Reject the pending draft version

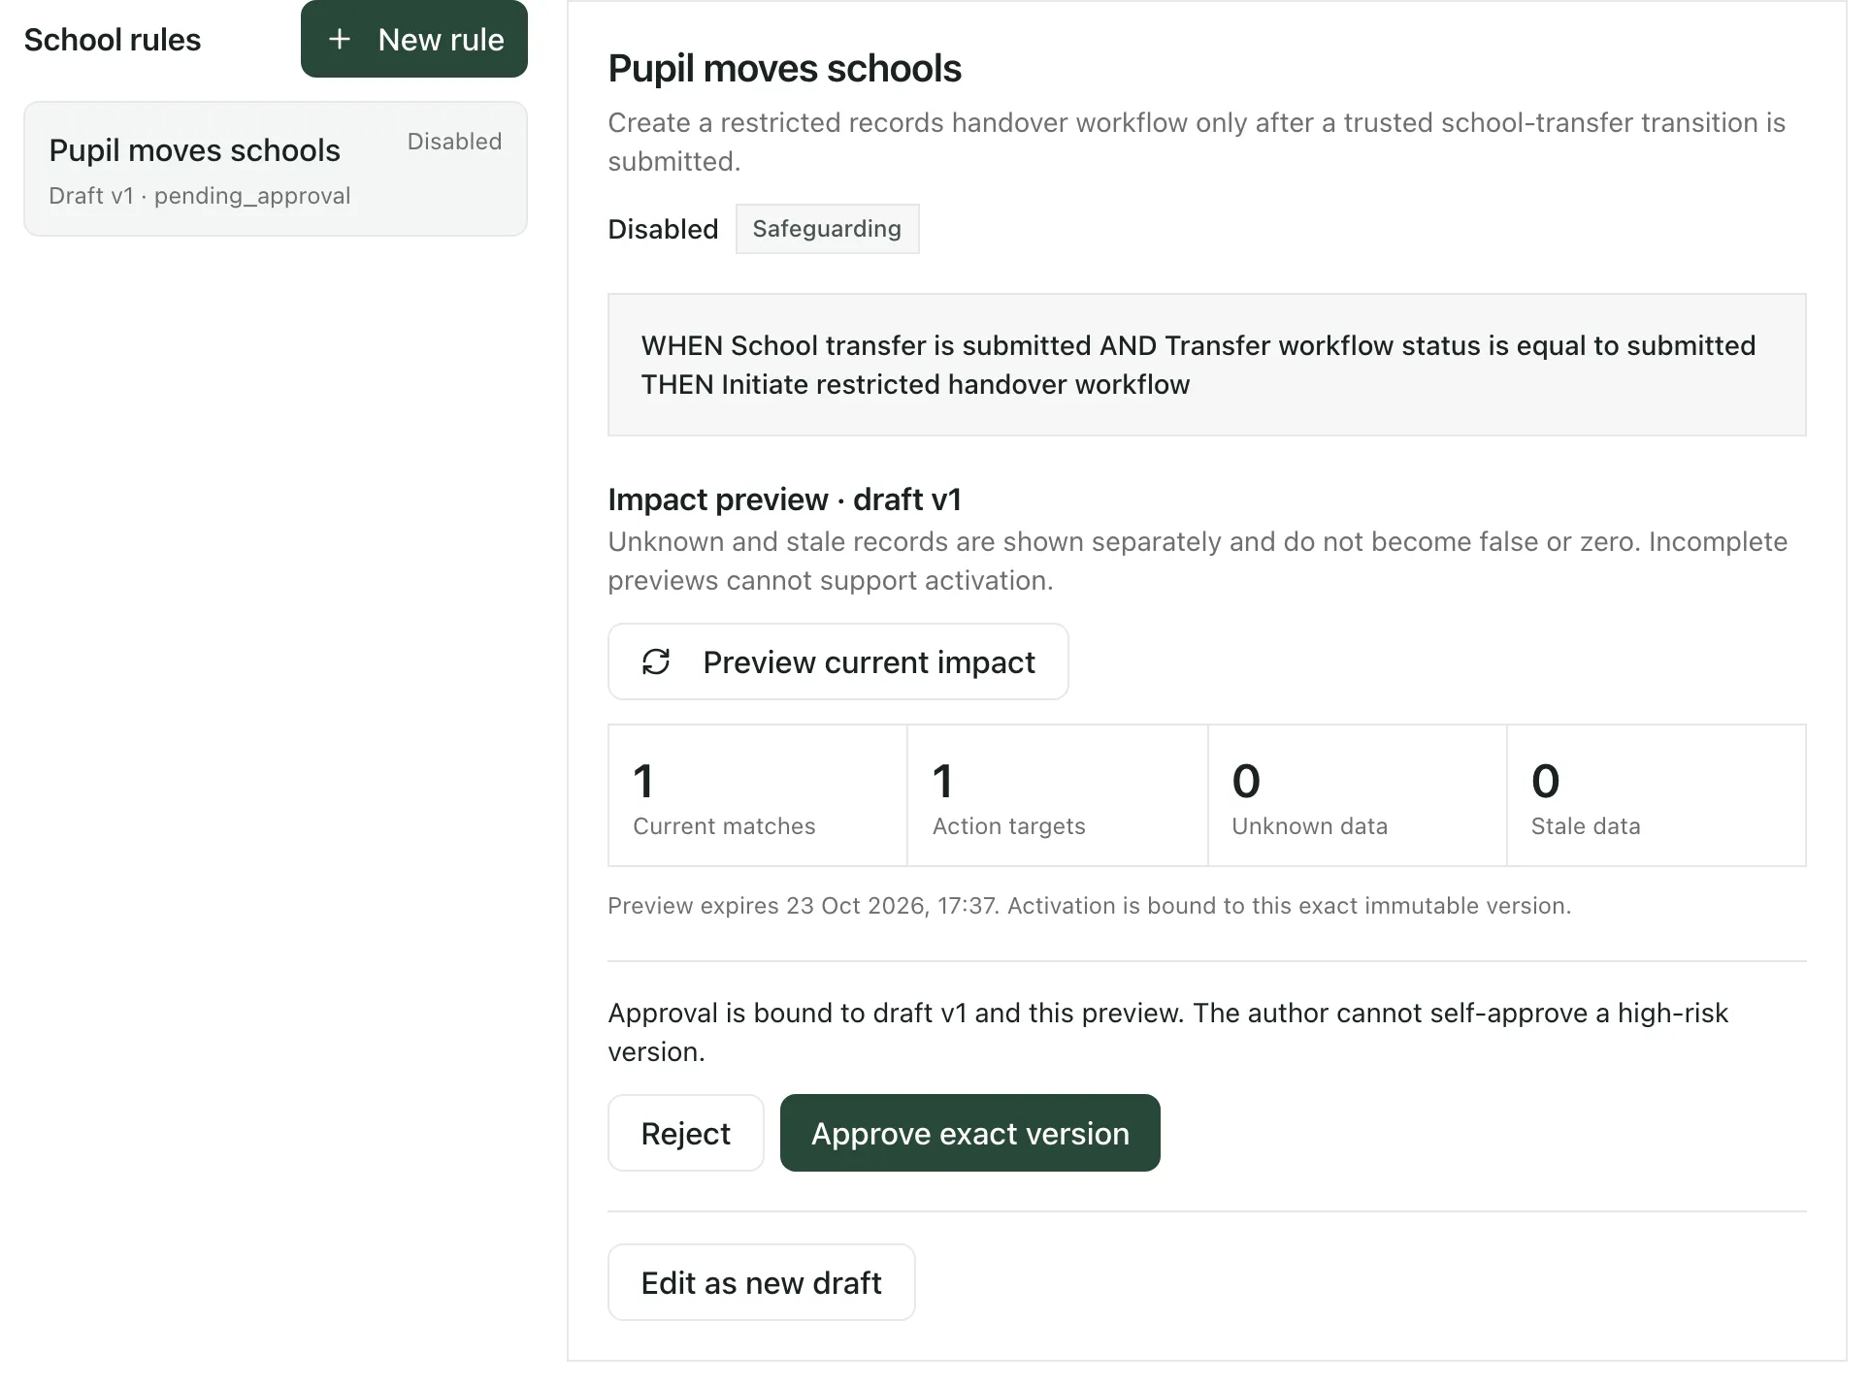(x=686, y=1133)
